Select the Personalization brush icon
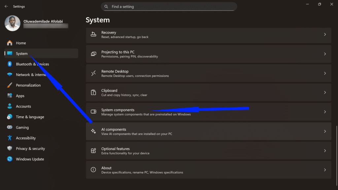Viewport: 338px width, 190px height. (10, 85)
